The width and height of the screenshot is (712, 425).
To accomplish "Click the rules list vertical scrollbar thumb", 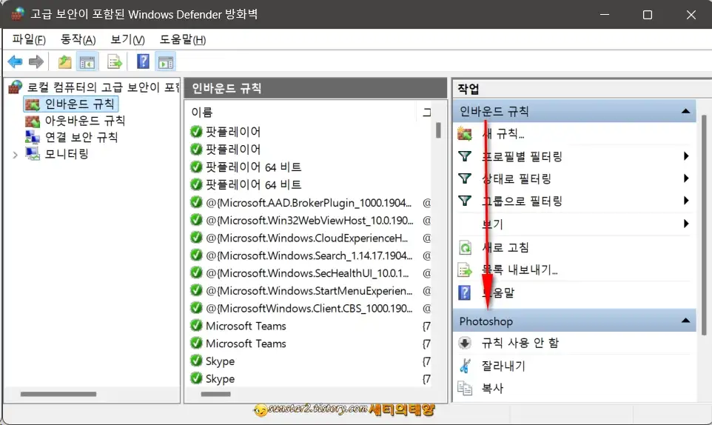I will [438, 130].
